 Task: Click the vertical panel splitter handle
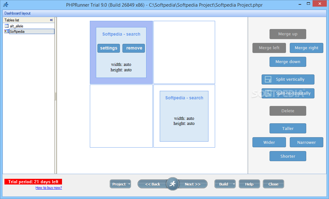pos(55,96)
